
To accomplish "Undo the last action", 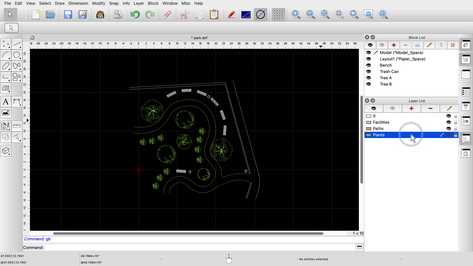I will pos(135,14).
